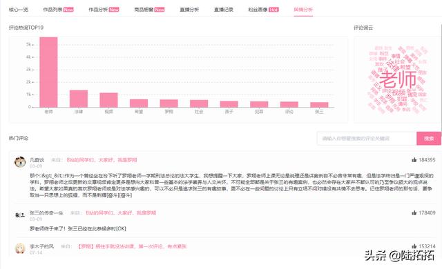Click large 老师 word in word cloud
The image size is (442, 269).
click(398, 79)
